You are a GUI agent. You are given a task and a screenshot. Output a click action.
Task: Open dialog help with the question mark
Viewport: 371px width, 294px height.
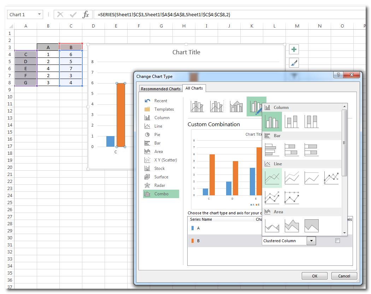pyautogui.click(x=338, y=75)
